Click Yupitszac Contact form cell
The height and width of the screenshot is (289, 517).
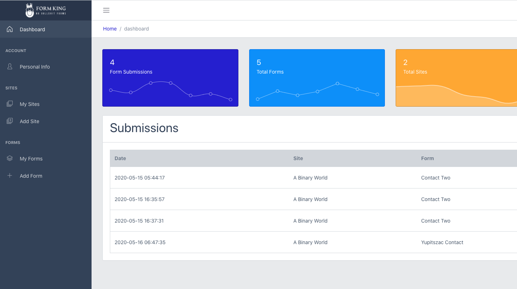tap(442, 242)
